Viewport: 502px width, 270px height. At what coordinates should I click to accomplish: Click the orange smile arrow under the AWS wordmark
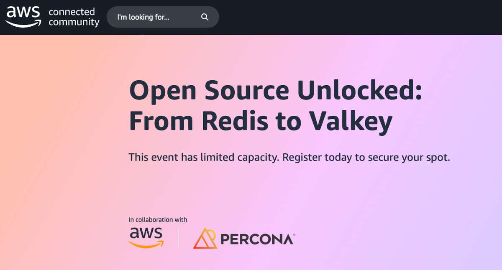coord(146,243)
